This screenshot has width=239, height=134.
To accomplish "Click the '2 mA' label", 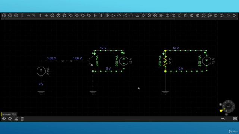I will coord(48,71).
